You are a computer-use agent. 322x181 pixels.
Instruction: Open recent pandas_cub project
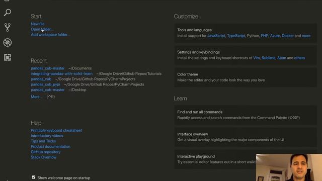point(41,79)
